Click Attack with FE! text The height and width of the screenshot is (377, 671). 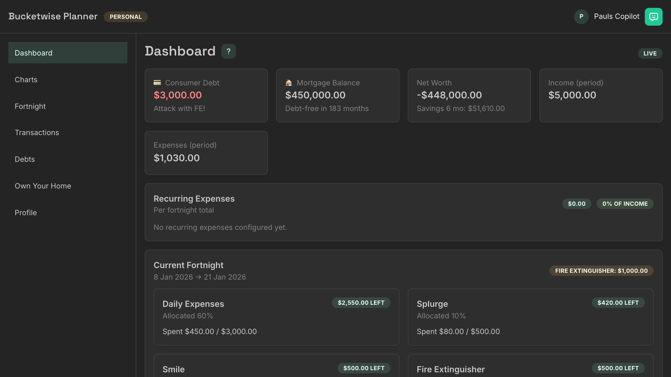tap(179, 108)
